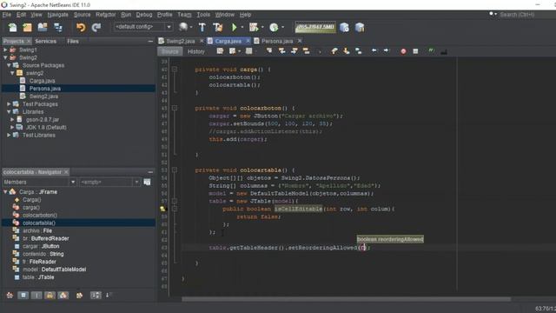This screenshot has width=556, height=313.
Task: Click the Profile Project icon
Action: click(x=274, y=27)
